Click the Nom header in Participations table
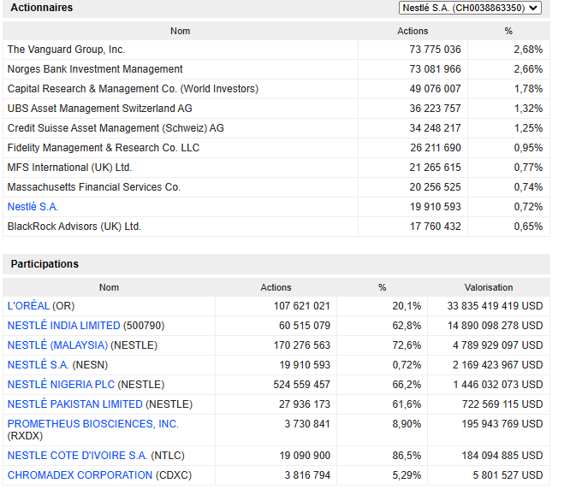 (x=109, y=287)
